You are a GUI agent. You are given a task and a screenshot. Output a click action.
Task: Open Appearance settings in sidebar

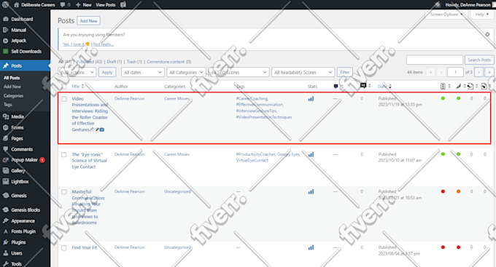pos(23,220)
